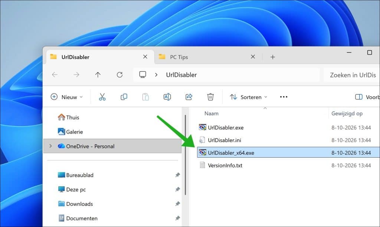The height and width of the screenshot is (227, 380).
Task: Refresh the current folder view
Action: pyautogui.click(x=119, y=75)
